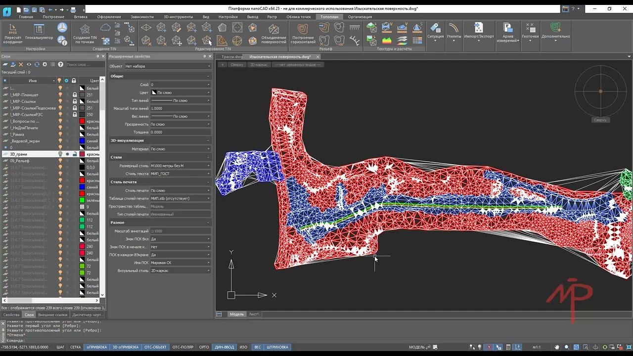Click the delete layer X icon
This screenshot has width=633, height=356.
point(21,64)
